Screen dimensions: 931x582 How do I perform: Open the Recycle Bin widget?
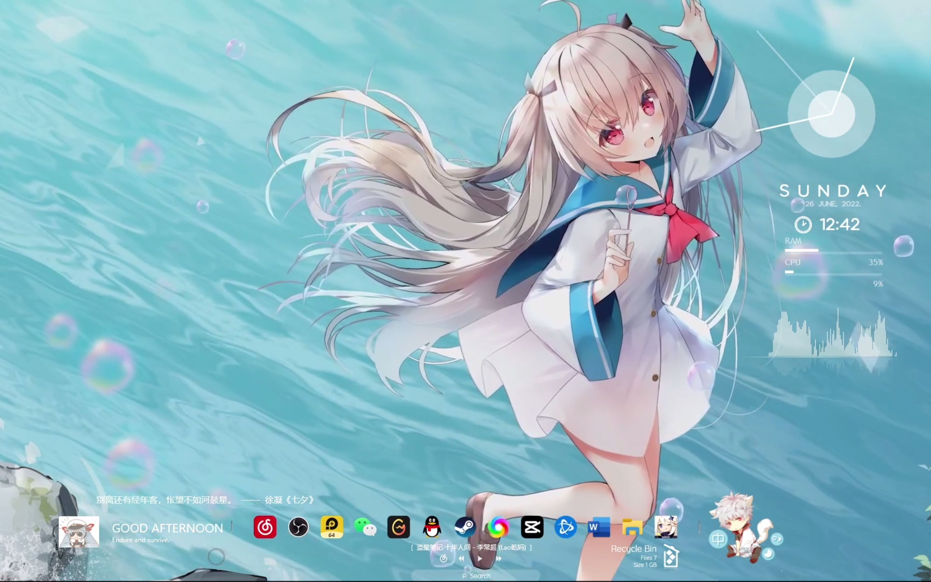671,555
